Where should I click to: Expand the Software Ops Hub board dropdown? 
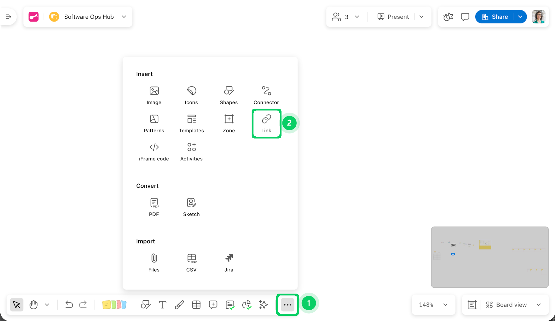tap(124, 17)
